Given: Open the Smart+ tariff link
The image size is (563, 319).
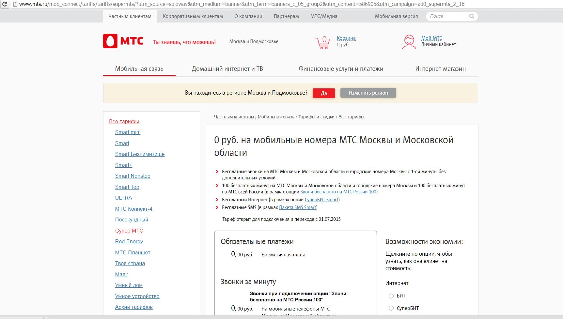Looking at the screenshot, I should click(123, 165).
